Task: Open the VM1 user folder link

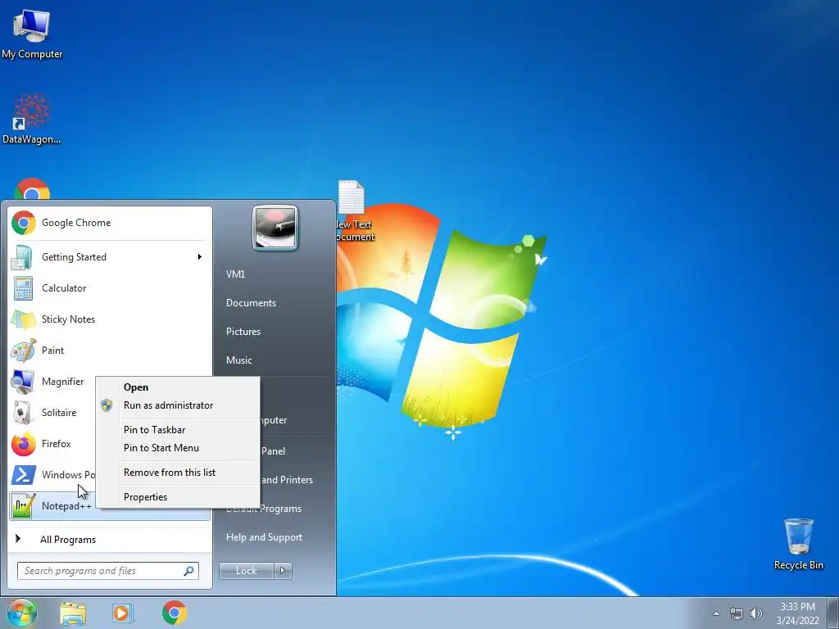Action: tap(235, 274)
